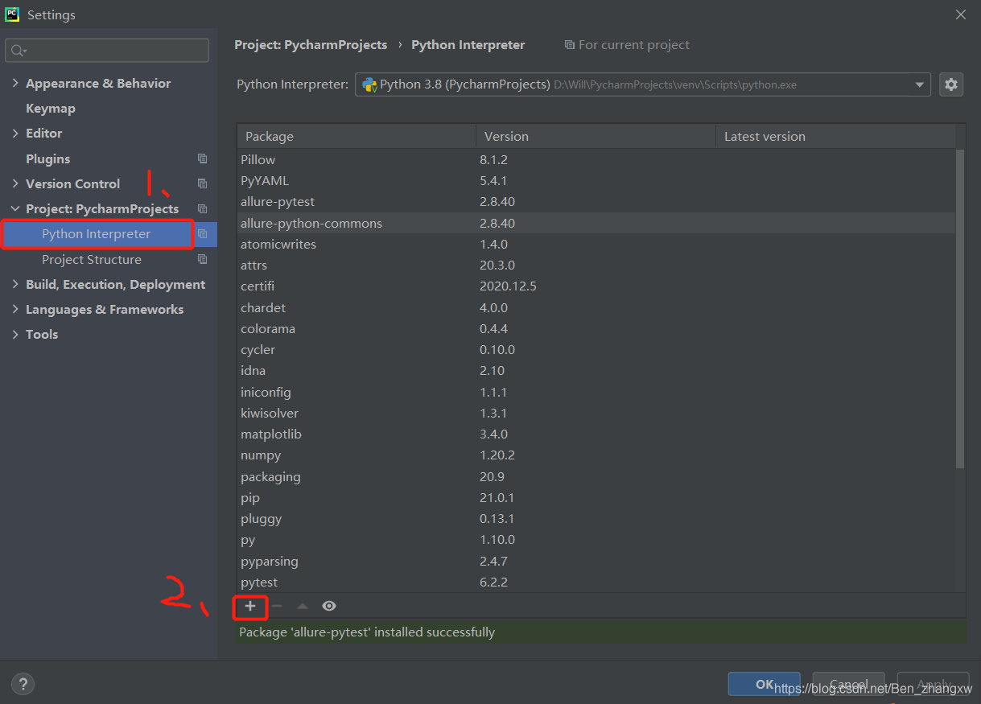The height and width of the screenshot is (704, 981).
Task: Select the packaging package row
Action: tap(596, 476)
